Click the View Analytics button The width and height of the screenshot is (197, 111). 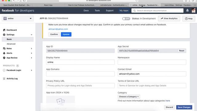pyautogui.click(x=169, y=18)
